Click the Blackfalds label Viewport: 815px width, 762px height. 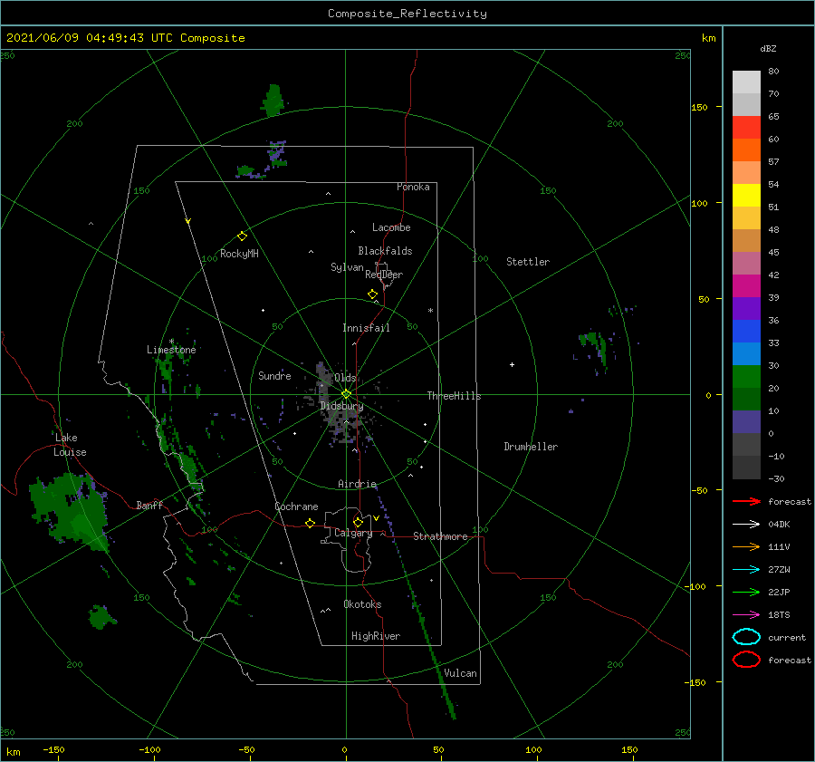pyautogui.click(x=385, y=251)
